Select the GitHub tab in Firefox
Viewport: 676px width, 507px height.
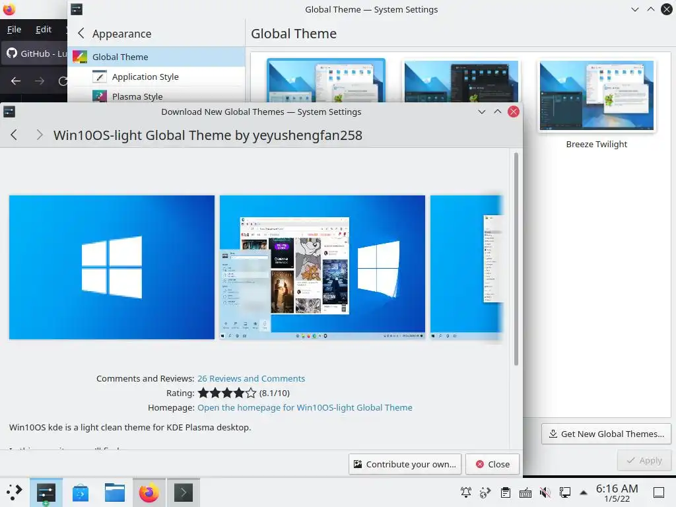pos(34,53)
